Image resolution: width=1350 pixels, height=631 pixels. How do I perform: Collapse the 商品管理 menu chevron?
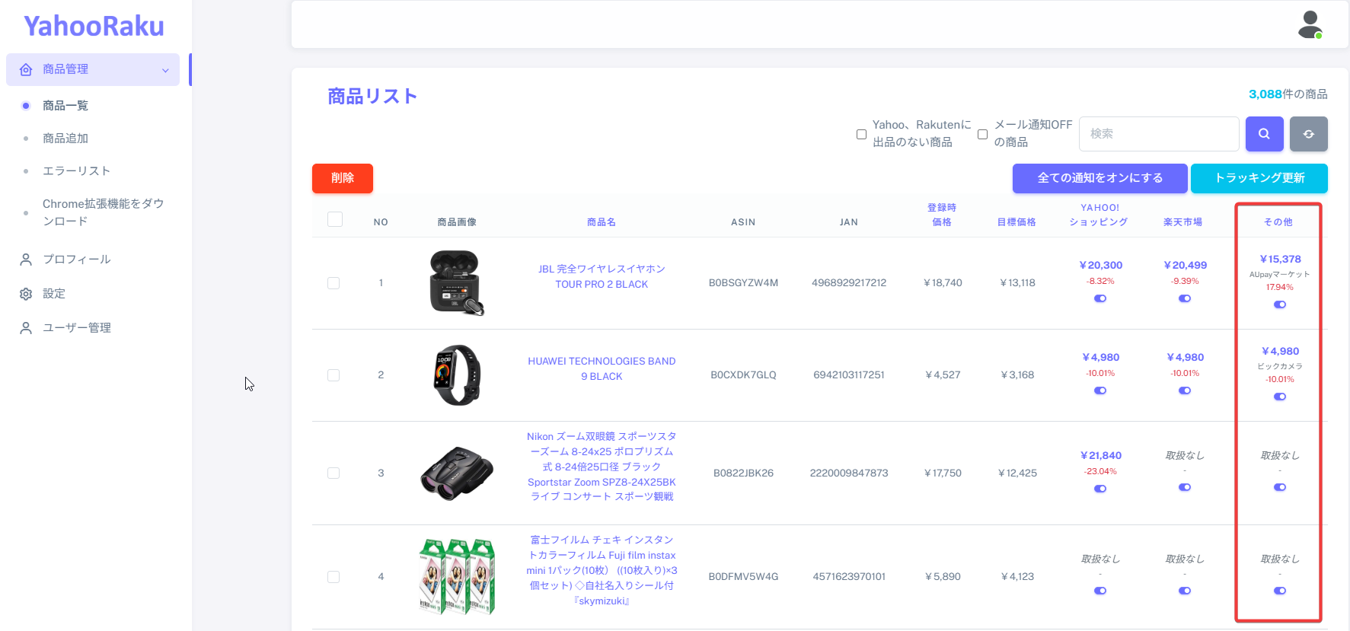(165, 71)
